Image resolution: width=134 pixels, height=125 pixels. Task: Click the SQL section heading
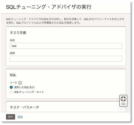tap(13, 75)
